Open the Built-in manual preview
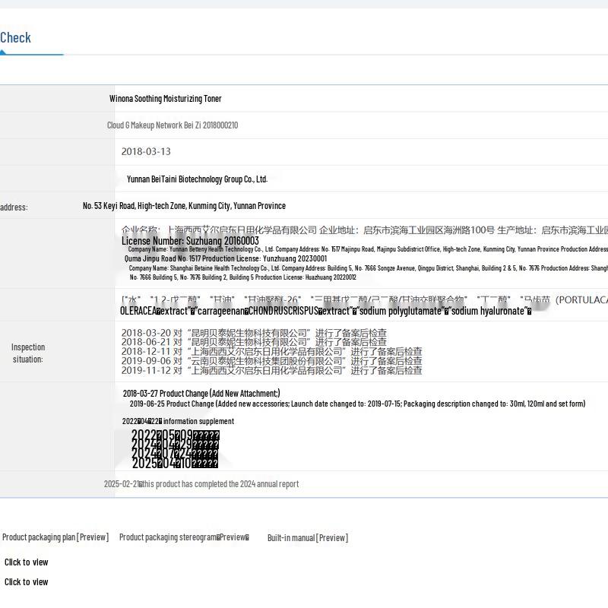 pyautogui.click(x=307, y=537)
